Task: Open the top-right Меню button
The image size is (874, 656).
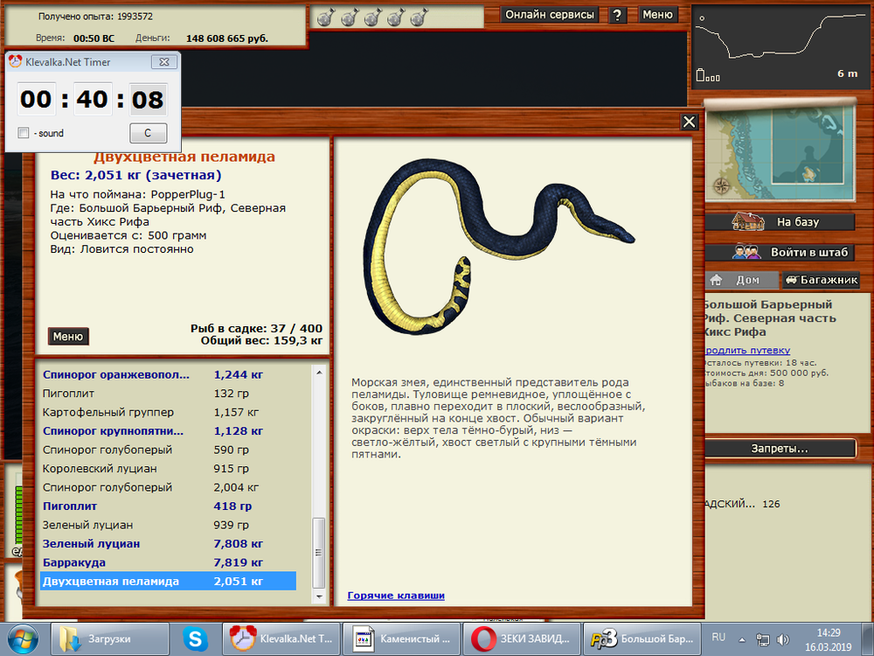Action: (657, 15)
